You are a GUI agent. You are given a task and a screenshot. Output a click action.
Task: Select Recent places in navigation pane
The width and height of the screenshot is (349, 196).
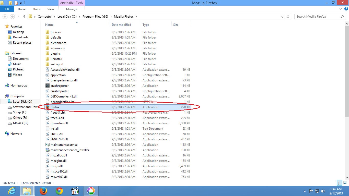pyautogui.click(x=22, y=43)
